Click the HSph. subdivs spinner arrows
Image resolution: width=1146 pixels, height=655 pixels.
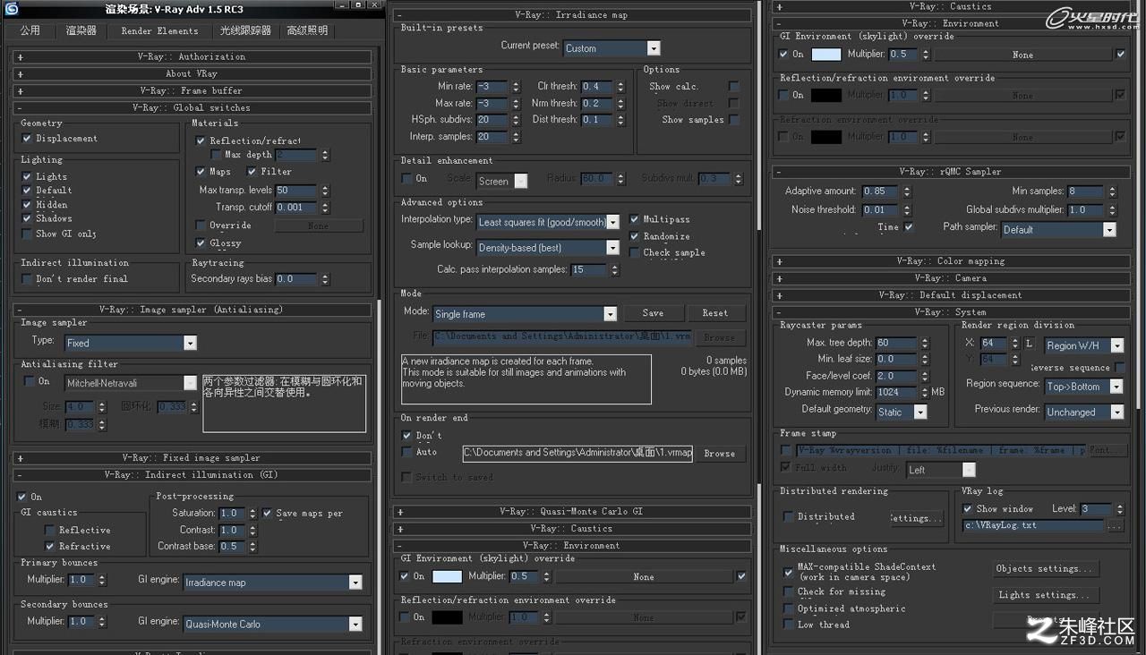tap(516, 120)
